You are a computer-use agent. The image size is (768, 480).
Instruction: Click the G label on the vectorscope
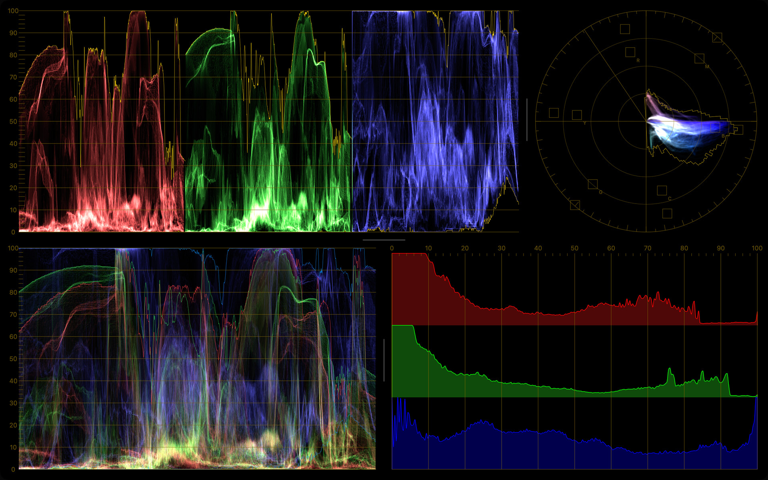tap(600, 192)
